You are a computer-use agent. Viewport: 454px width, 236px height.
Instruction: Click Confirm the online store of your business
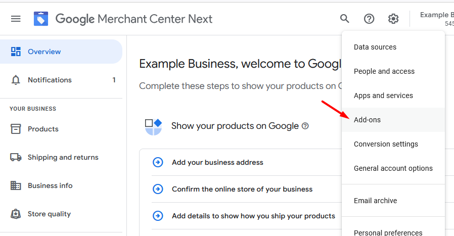[242, 190]
